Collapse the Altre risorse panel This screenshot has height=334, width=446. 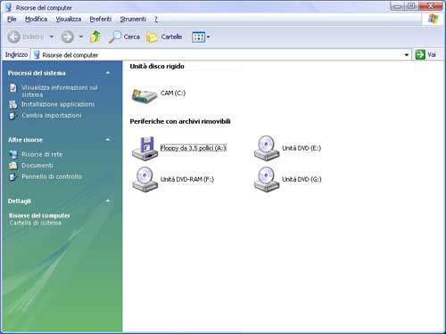108,140
